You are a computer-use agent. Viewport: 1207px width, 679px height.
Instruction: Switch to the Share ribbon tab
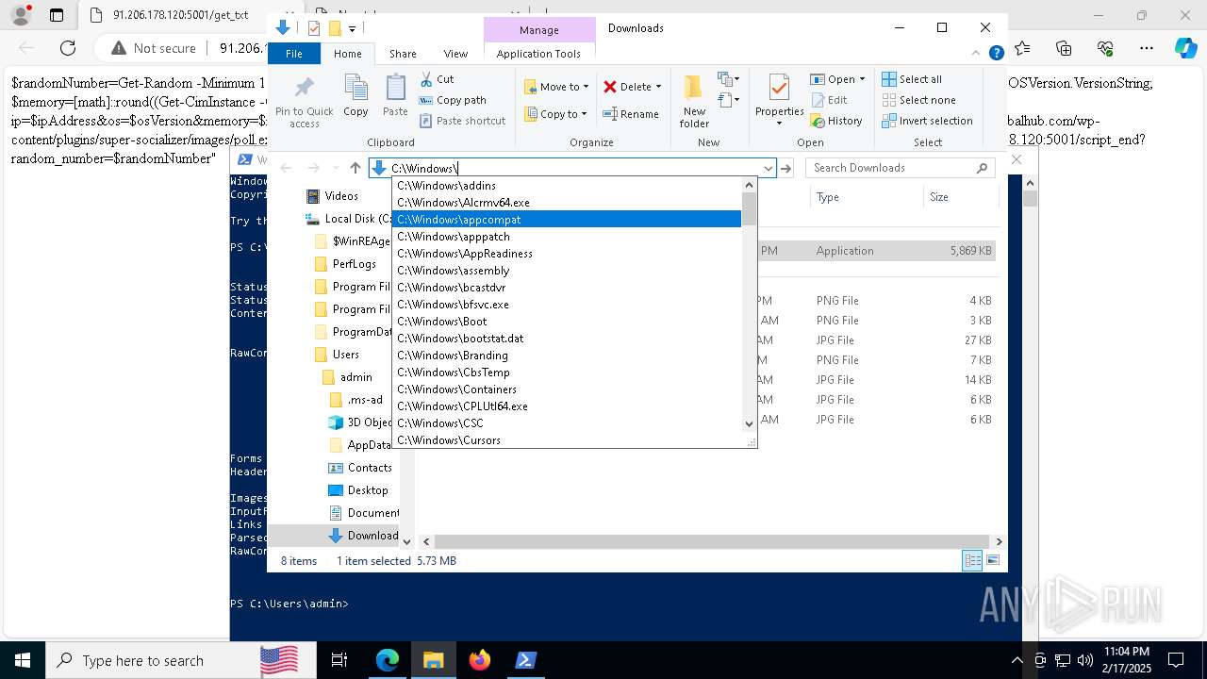[x=403, y=54]
